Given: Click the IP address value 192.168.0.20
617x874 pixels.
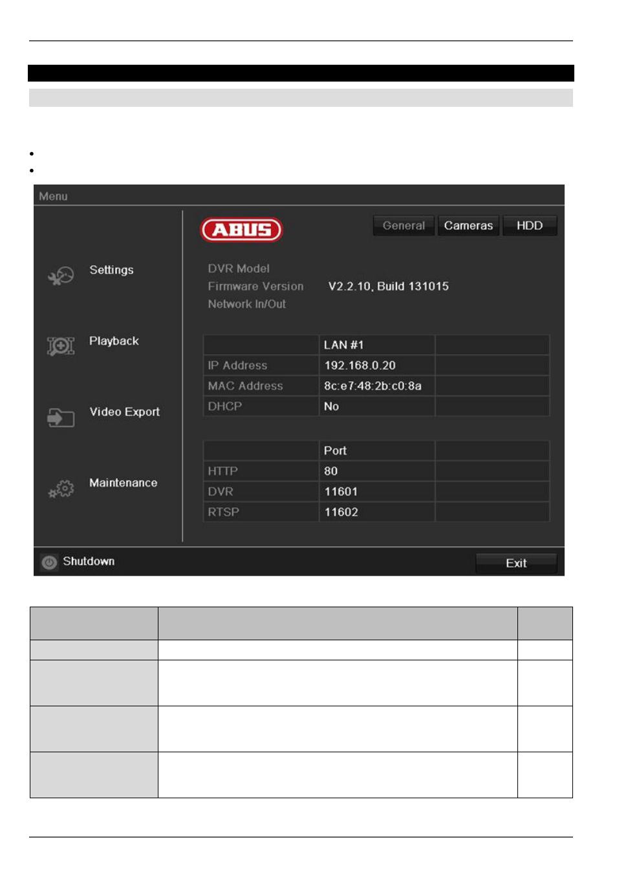Looking at the screenshot, I should (x=360, y=365).
